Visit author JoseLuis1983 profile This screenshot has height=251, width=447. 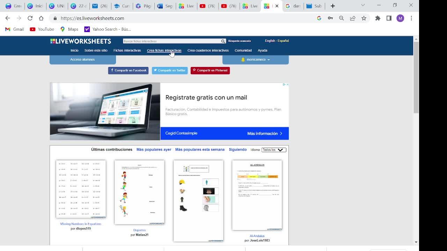[260, 241]
